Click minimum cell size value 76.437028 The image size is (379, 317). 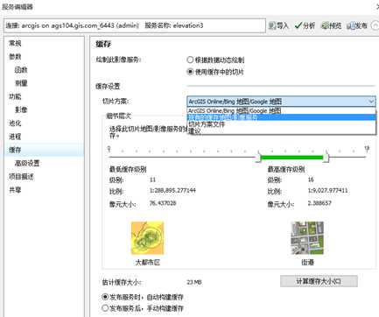[x=163, y=203]
